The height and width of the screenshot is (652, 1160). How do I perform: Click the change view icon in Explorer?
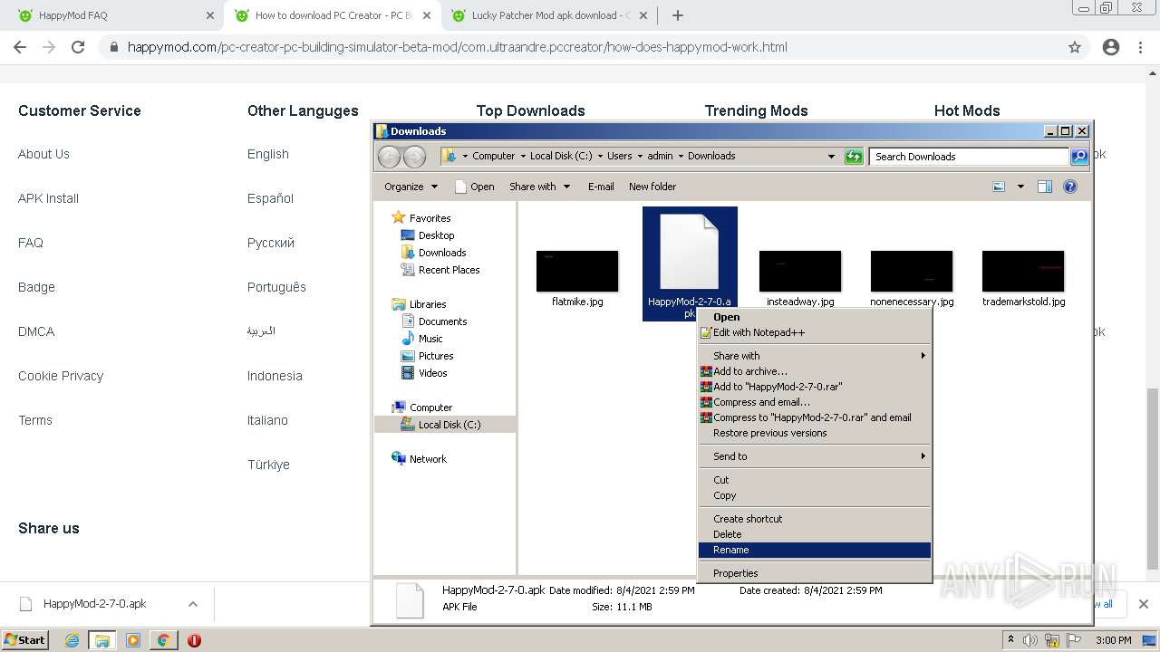coord(999,187)
